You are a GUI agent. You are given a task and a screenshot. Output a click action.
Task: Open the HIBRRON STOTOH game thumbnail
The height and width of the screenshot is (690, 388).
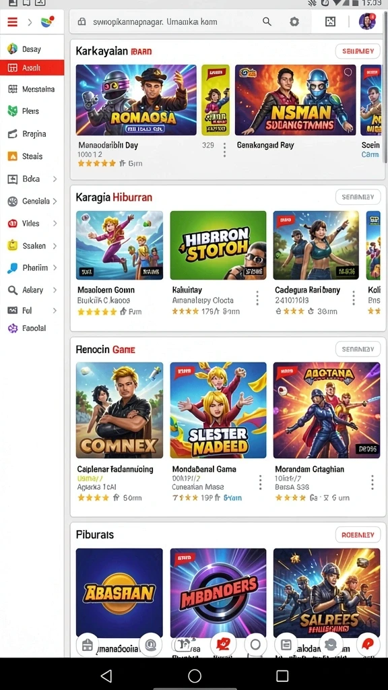coord(218,245)
